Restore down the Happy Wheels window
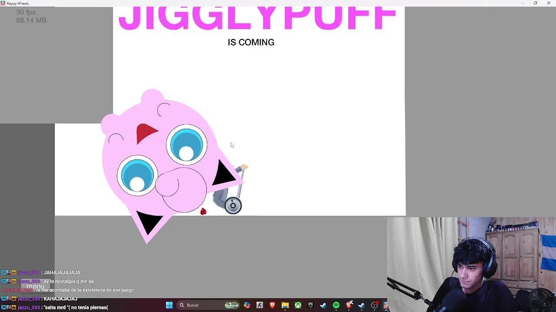556x312 pixels. [x=535, y=3]
